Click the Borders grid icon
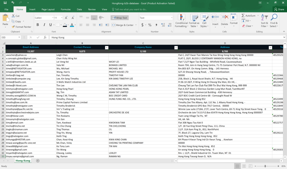The height and width of the screenshot is (169, 287). click(x=58, y=25)
